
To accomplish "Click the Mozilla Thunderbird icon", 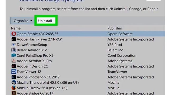I will click(14, 82).
